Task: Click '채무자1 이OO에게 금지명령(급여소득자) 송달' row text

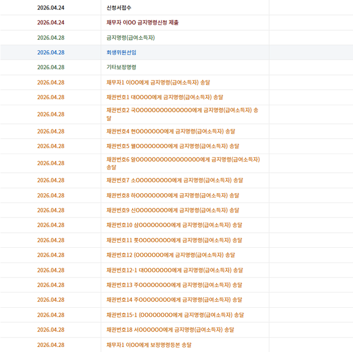Action: 158,83
